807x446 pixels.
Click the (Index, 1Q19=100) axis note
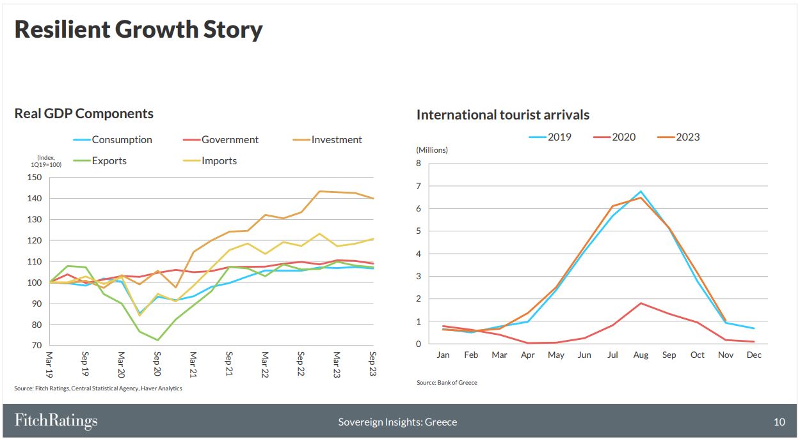point(46,161)
